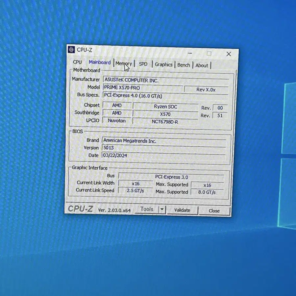Select the Mainboard tab
This screenshot has height=296, width=296.
[100, 62]
